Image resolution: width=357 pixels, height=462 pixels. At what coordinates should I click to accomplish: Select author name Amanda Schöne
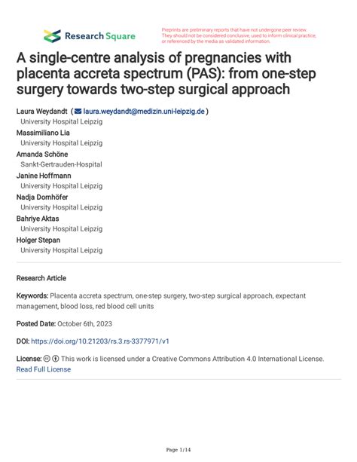(x=42, y=155)
